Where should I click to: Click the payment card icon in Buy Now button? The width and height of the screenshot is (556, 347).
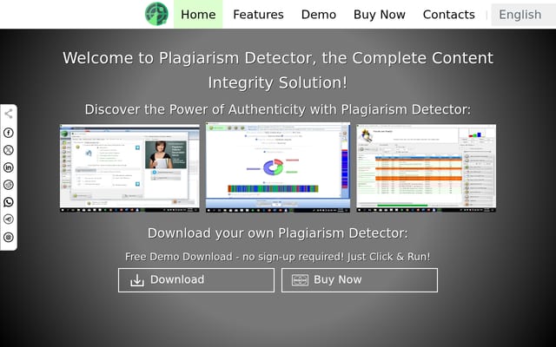[300, 280]
